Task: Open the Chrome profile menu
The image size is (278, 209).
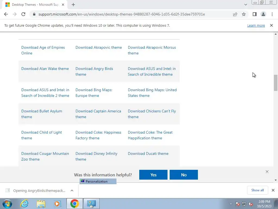Action: (x=263, y=14)
